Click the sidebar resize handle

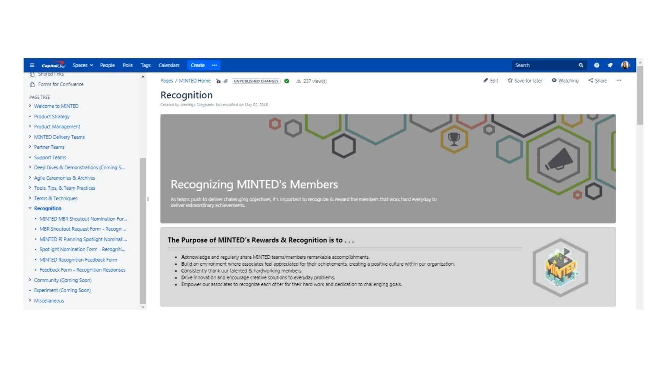pos(148,199)
